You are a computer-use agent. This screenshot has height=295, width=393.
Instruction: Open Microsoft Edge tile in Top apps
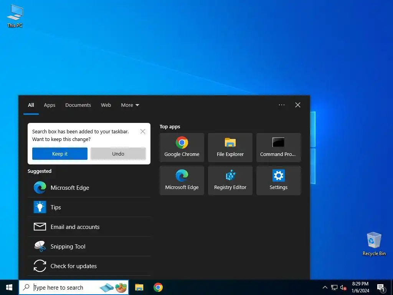pyautogui.click(x=182, y=181)
